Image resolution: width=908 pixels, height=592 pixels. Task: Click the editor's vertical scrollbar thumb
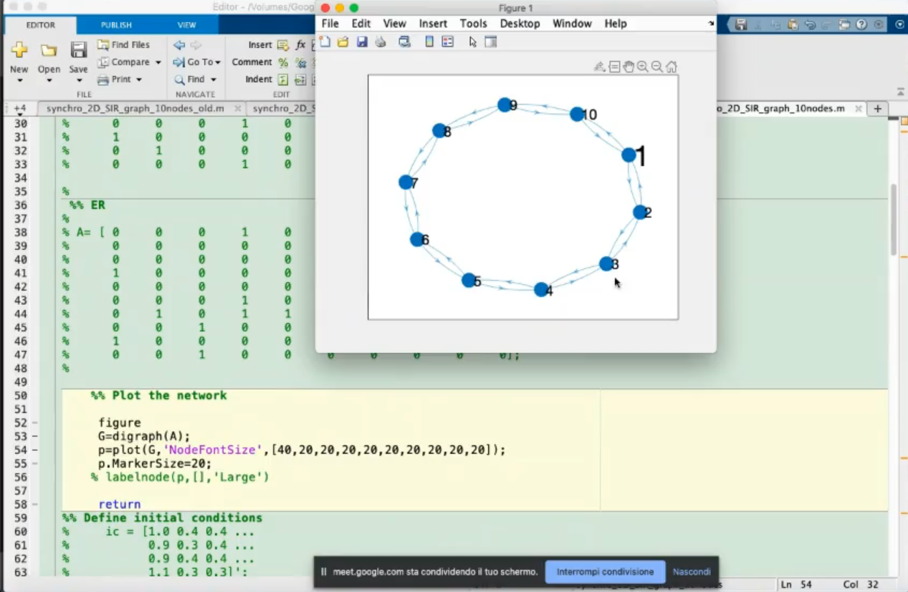click(893, 218)
